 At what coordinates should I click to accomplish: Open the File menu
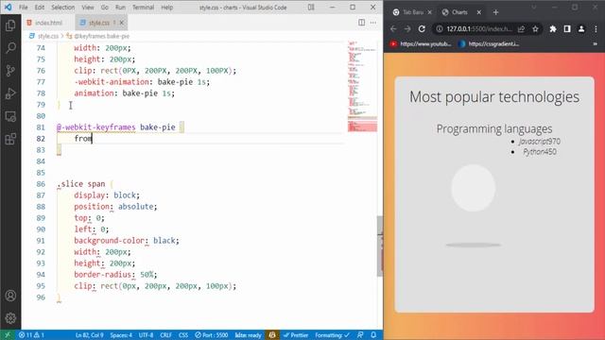tap(23, 8)
